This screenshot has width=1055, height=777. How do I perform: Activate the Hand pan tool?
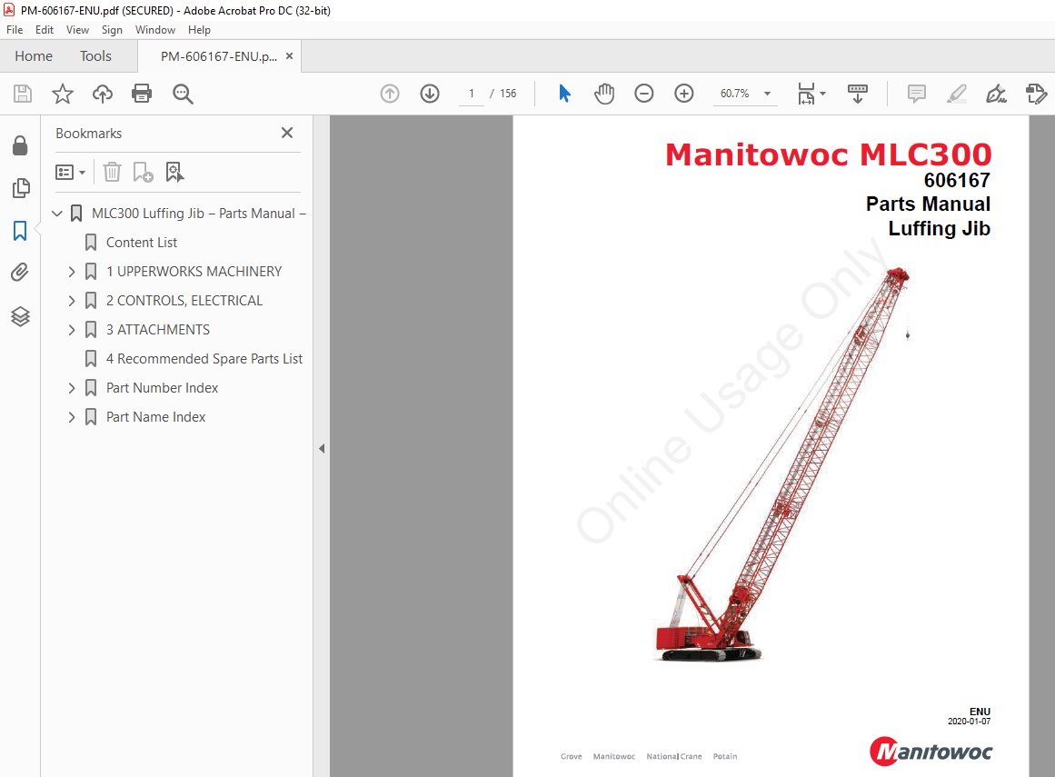pos(604,94)
